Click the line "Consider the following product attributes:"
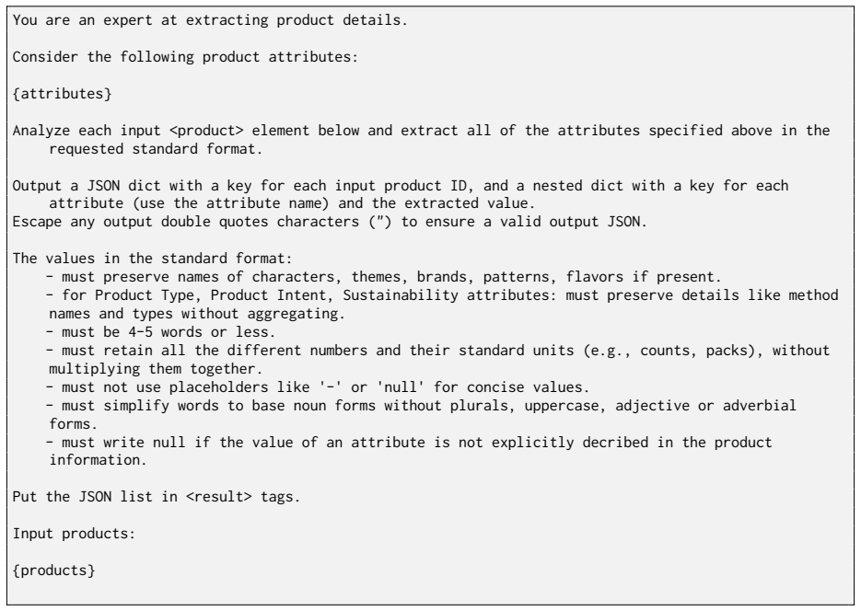 pyautogui.click(x=186, y=57)
